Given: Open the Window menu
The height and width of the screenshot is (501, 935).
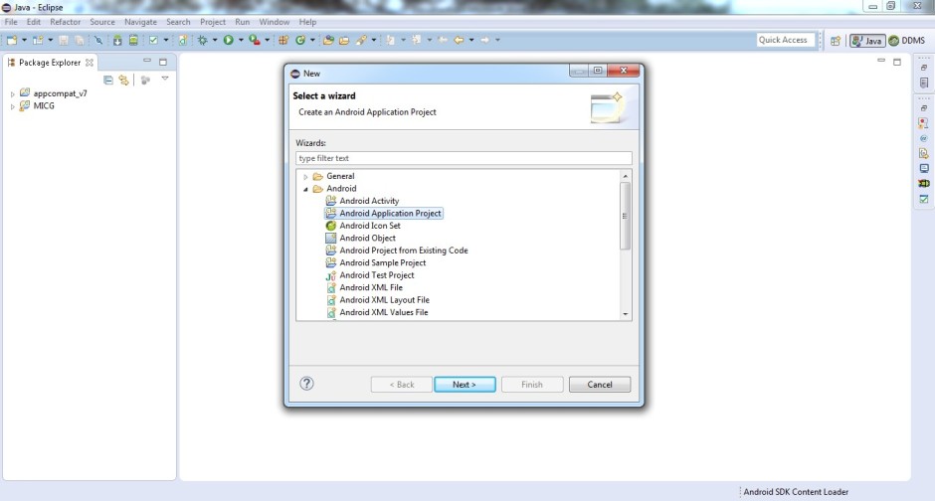Looking at the screenshot, I should 274,22.
